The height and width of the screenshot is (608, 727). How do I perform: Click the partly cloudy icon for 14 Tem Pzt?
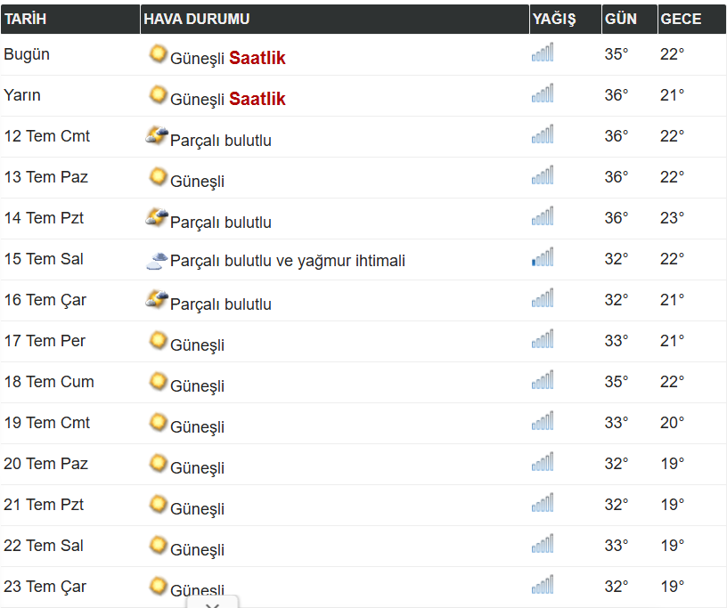pos(157,217)
